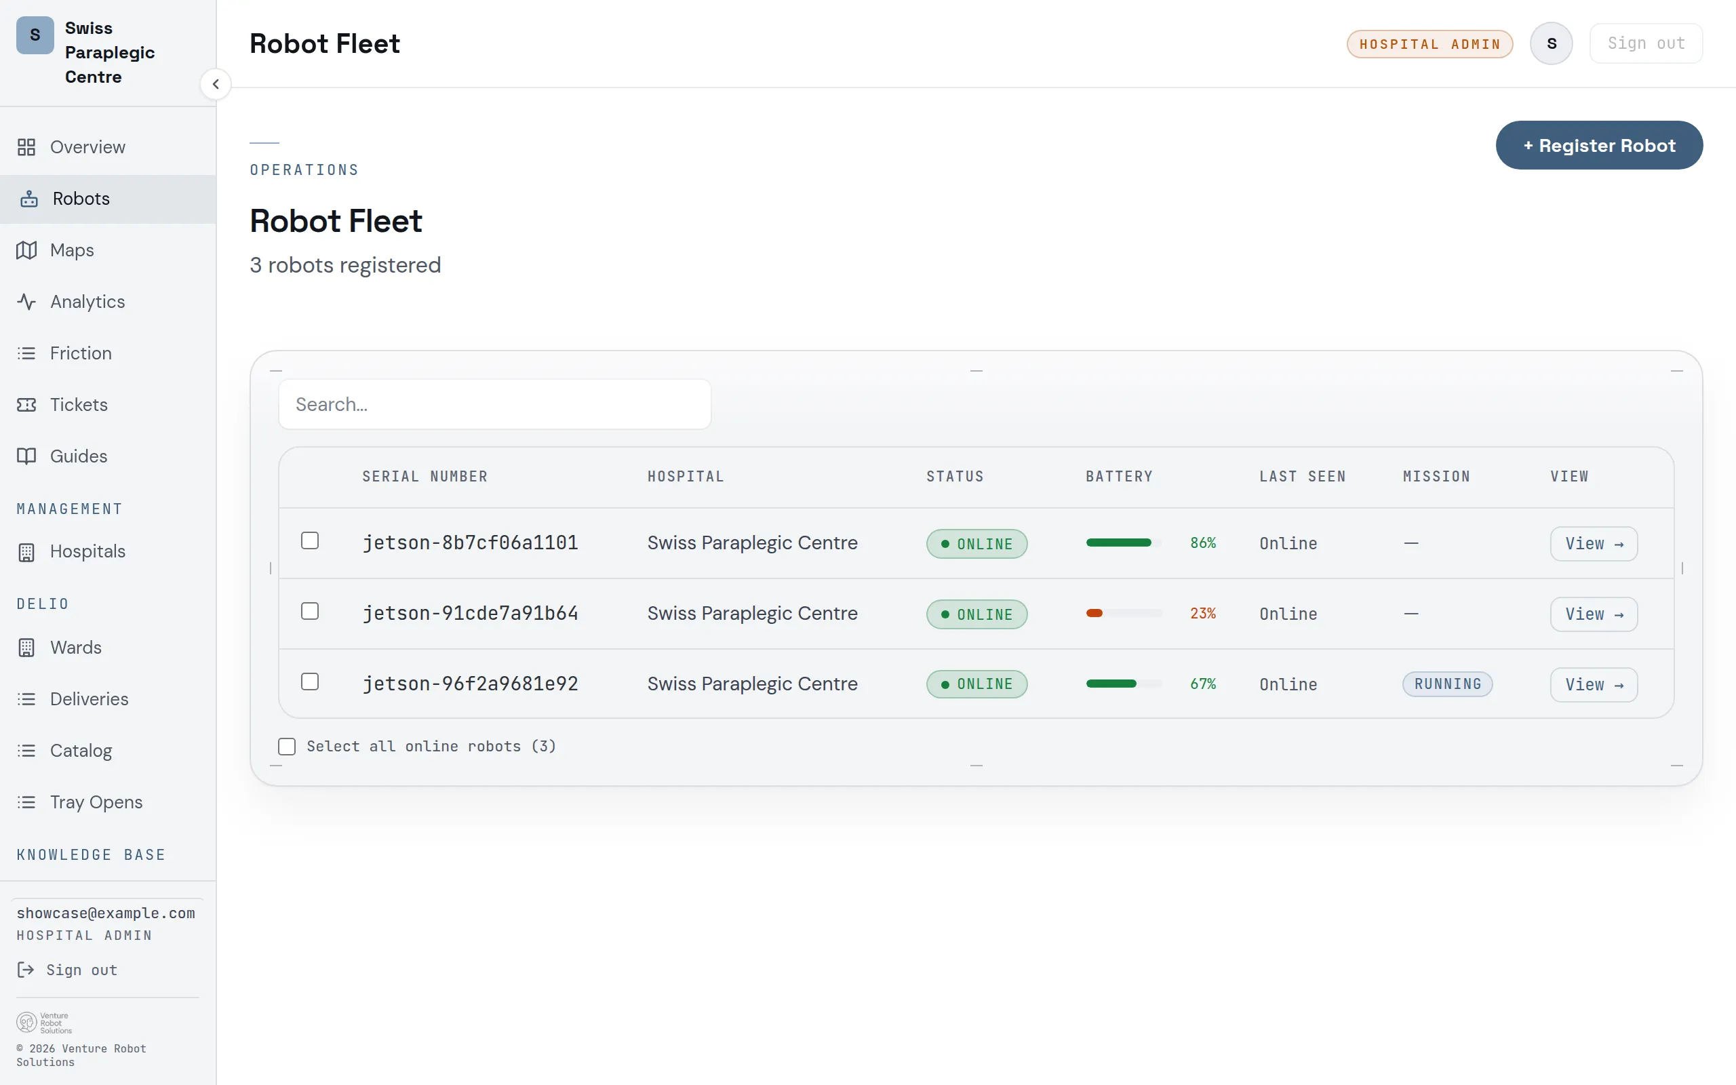Click the Last Seen column header

click(1302, 477)
